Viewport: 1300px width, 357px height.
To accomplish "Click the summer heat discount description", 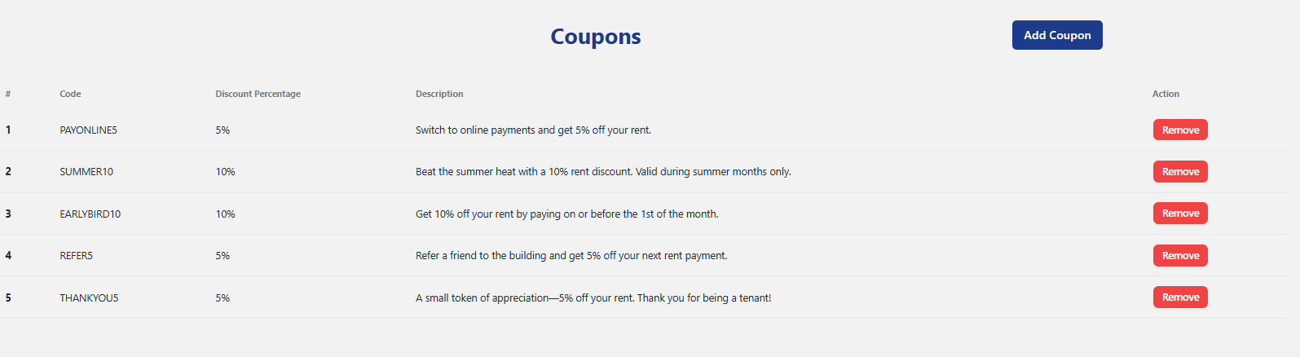I will point(603,172).
